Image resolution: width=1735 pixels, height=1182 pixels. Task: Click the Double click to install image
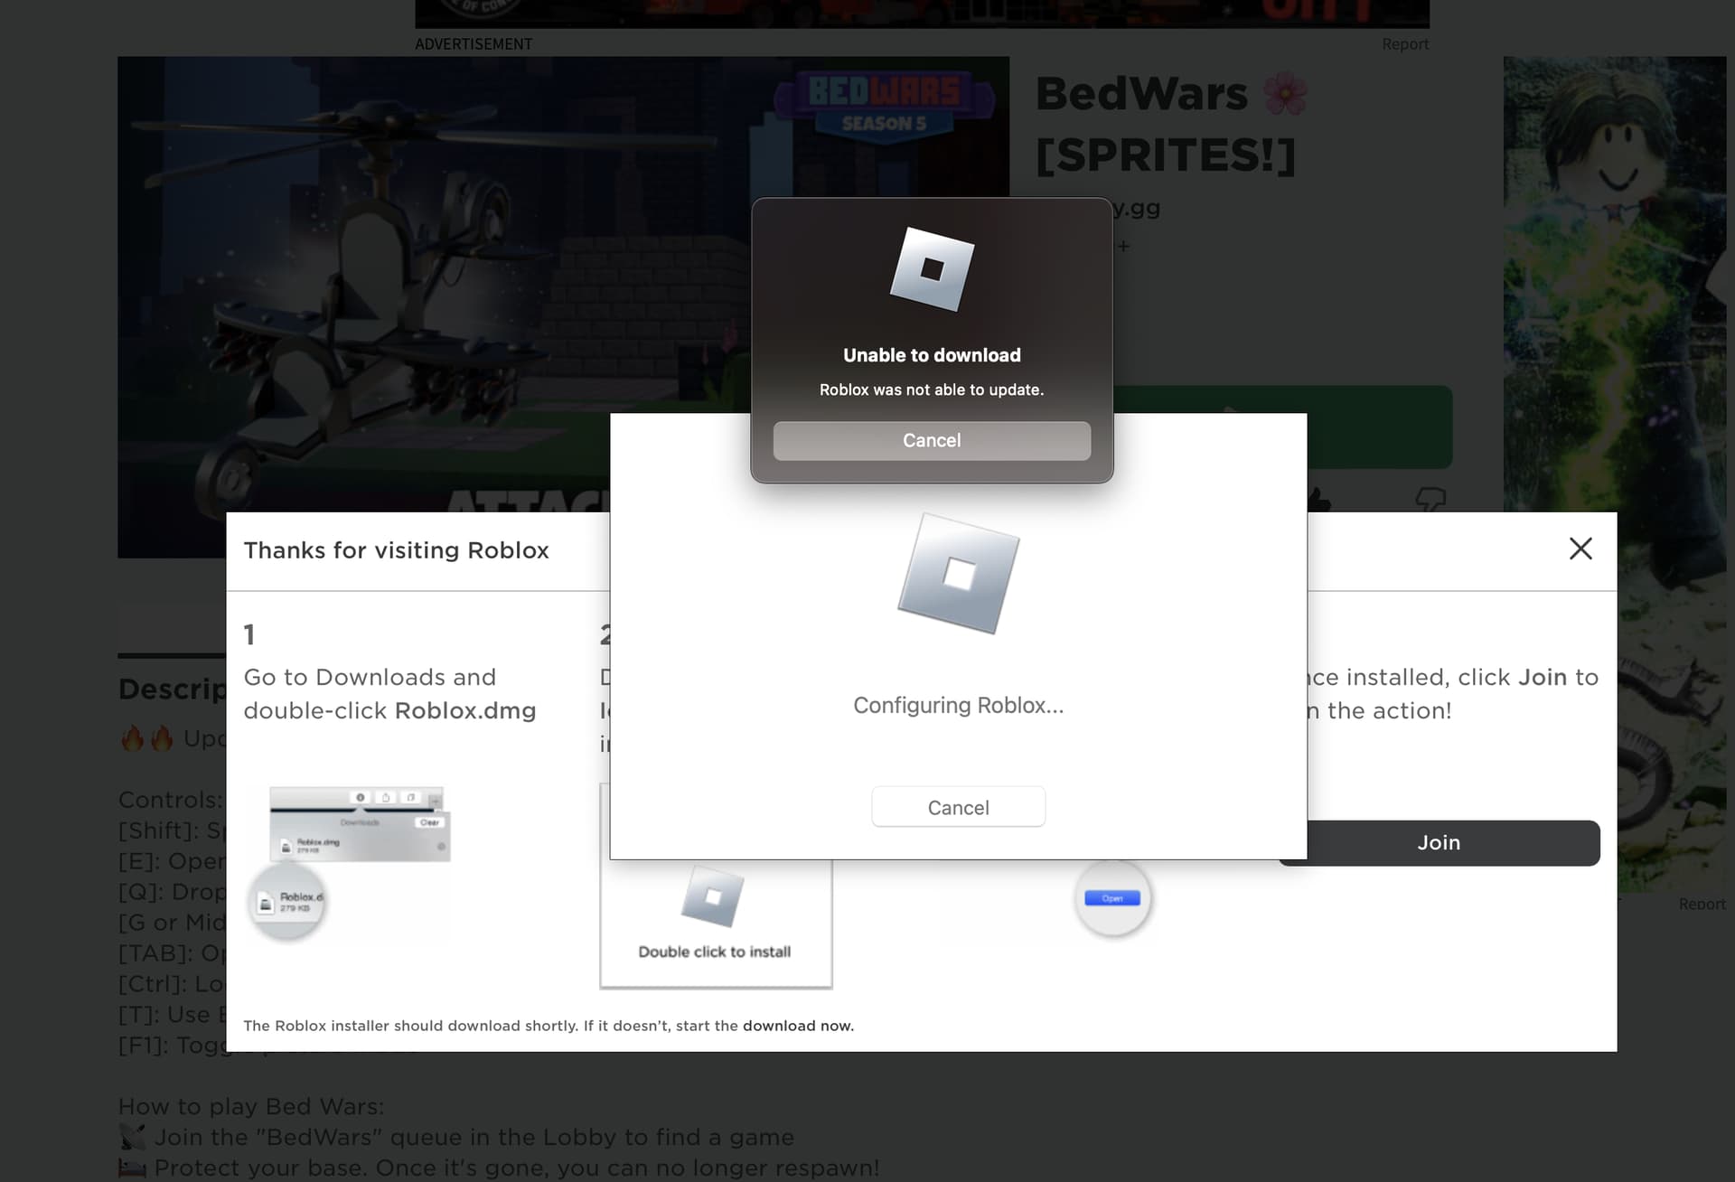coord(715,922)
